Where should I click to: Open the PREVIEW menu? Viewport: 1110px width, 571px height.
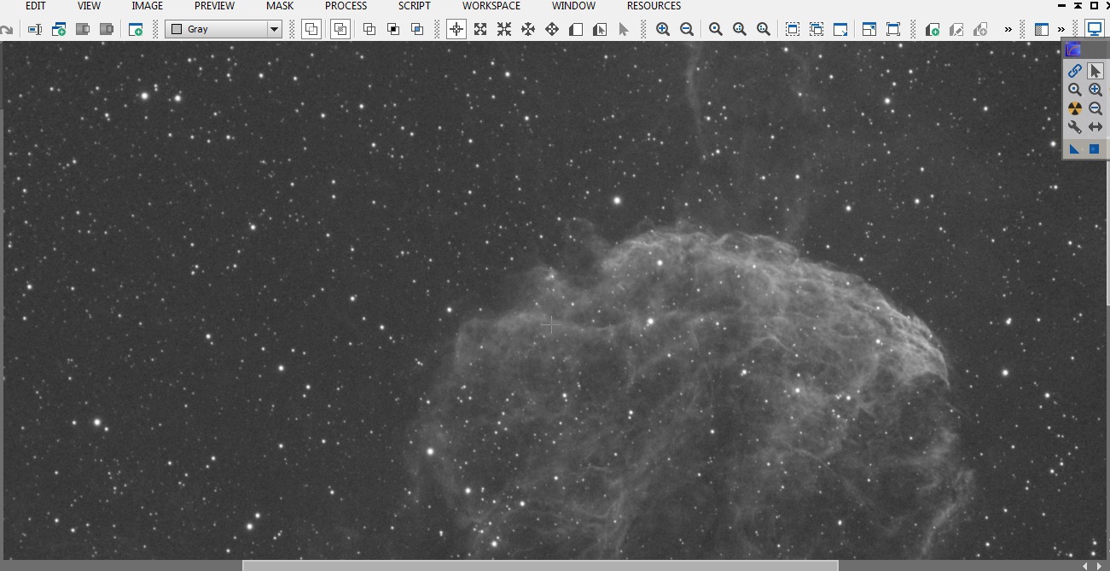pyautogui.click(x=214, y=6)
